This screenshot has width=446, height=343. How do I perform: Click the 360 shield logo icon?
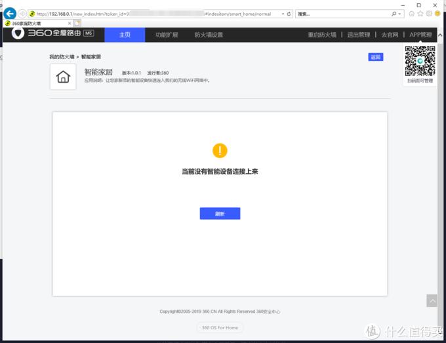coord(18,33)
